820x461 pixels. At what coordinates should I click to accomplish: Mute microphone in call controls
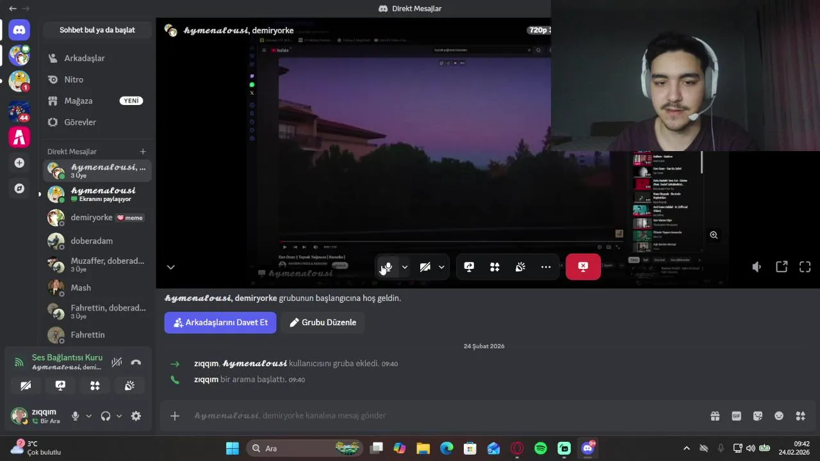tap(388, 267)
